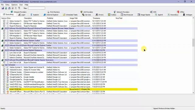Open the User menu
The width and height of the screenshot is (195, 110).
pyautogui.click(x=21, y=5)
